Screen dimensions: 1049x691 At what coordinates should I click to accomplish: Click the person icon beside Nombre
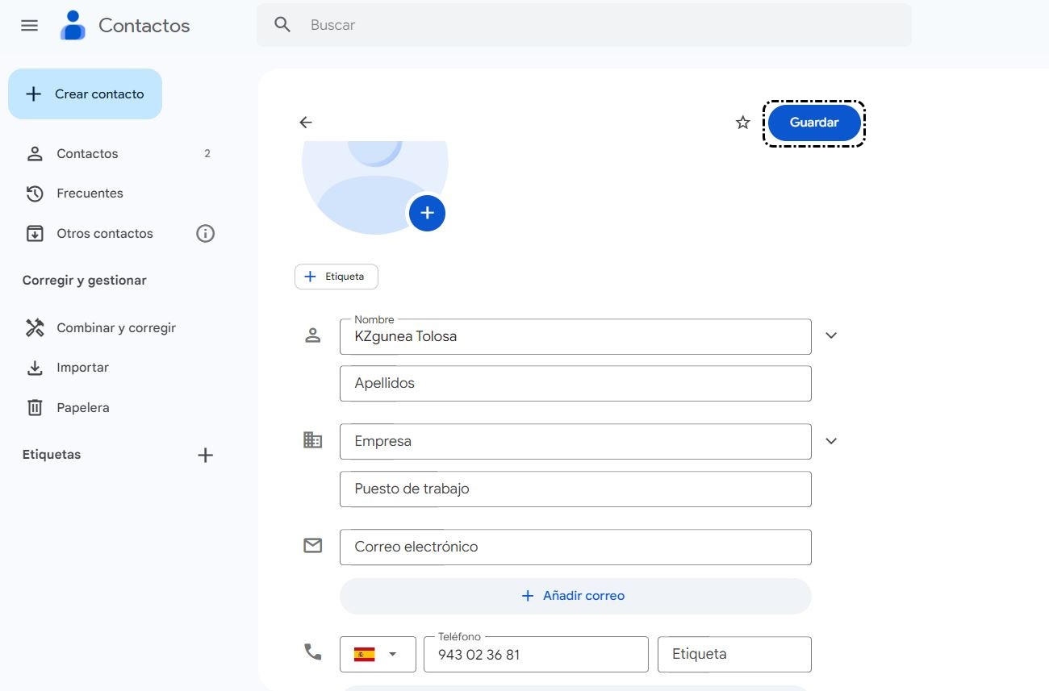(x=313, y=335)
